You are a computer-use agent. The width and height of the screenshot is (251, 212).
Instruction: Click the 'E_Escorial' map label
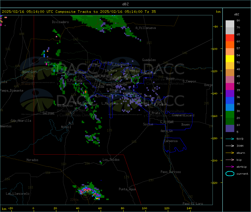point(103,96)
